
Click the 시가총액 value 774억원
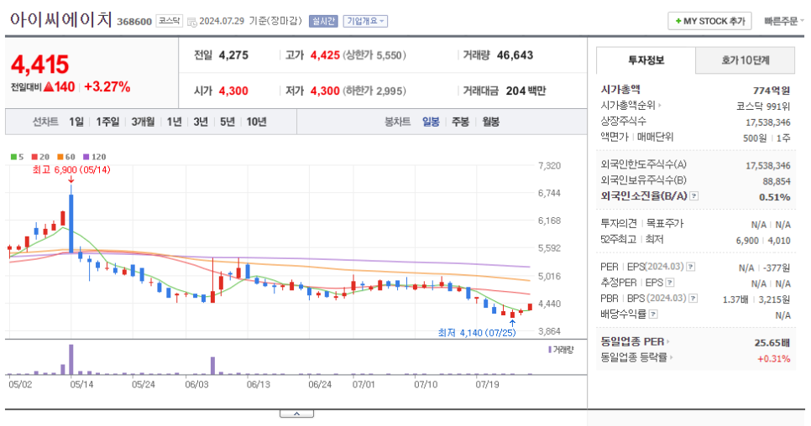[x=772, y=91]
